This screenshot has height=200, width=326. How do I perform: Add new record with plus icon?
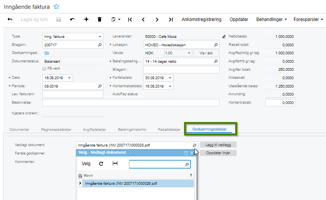[x=86, y=19]
